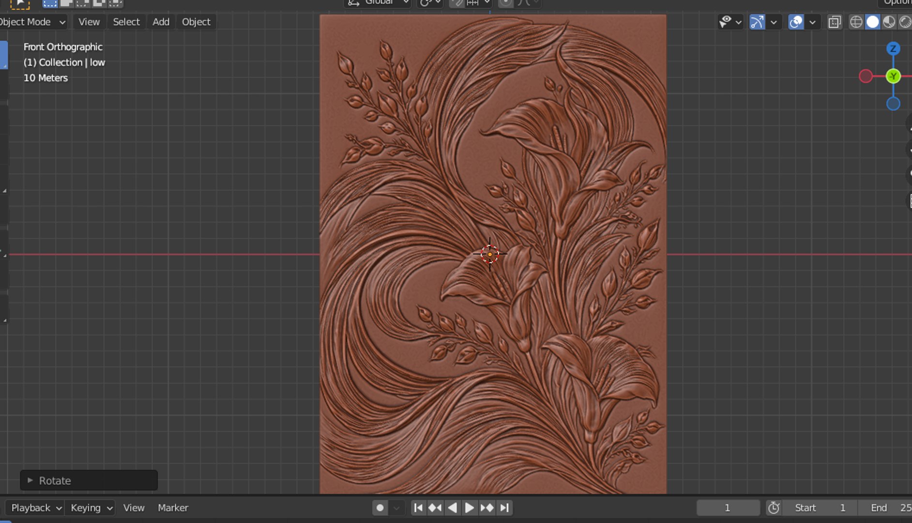Screen dimensions: 912x523
Task: Open object visibility and selectability filter icon
Action: [x=725, y=22]
